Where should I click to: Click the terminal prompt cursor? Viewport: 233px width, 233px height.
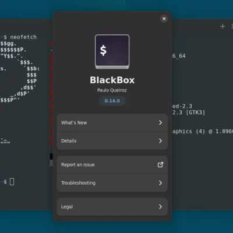coord(12,182)
